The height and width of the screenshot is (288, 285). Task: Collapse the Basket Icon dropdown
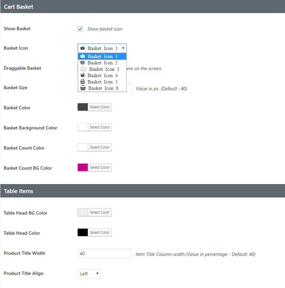(102, 48)
